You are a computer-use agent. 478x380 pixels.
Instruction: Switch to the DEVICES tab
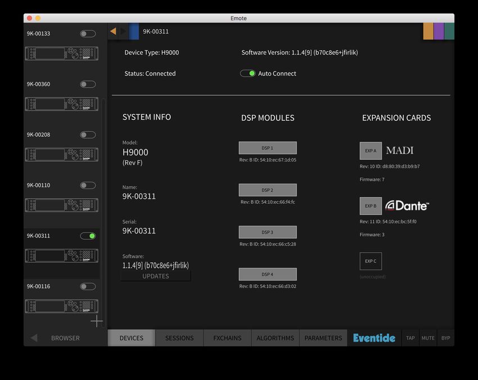click(132, 338)
